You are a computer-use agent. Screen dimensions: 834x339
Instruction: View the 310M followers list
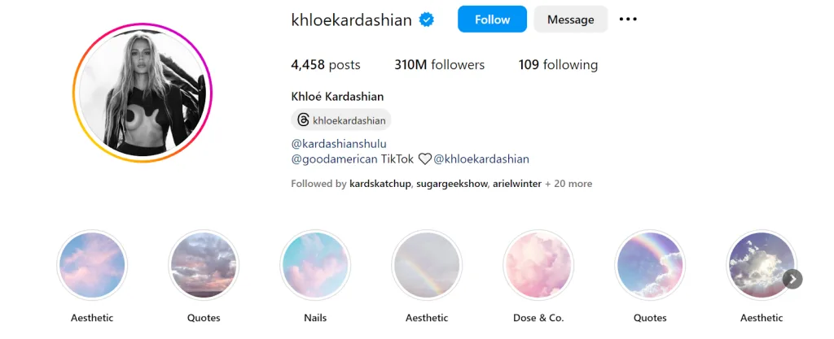pos(439,65)
